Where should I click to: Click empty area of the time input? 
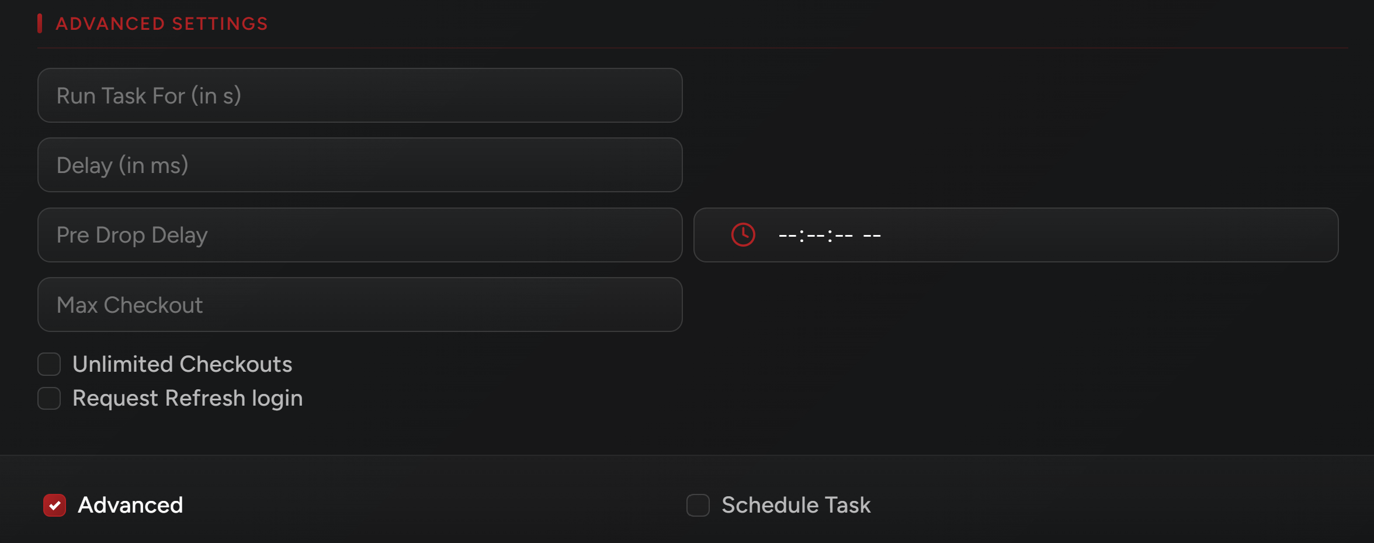coord(1110,235)
